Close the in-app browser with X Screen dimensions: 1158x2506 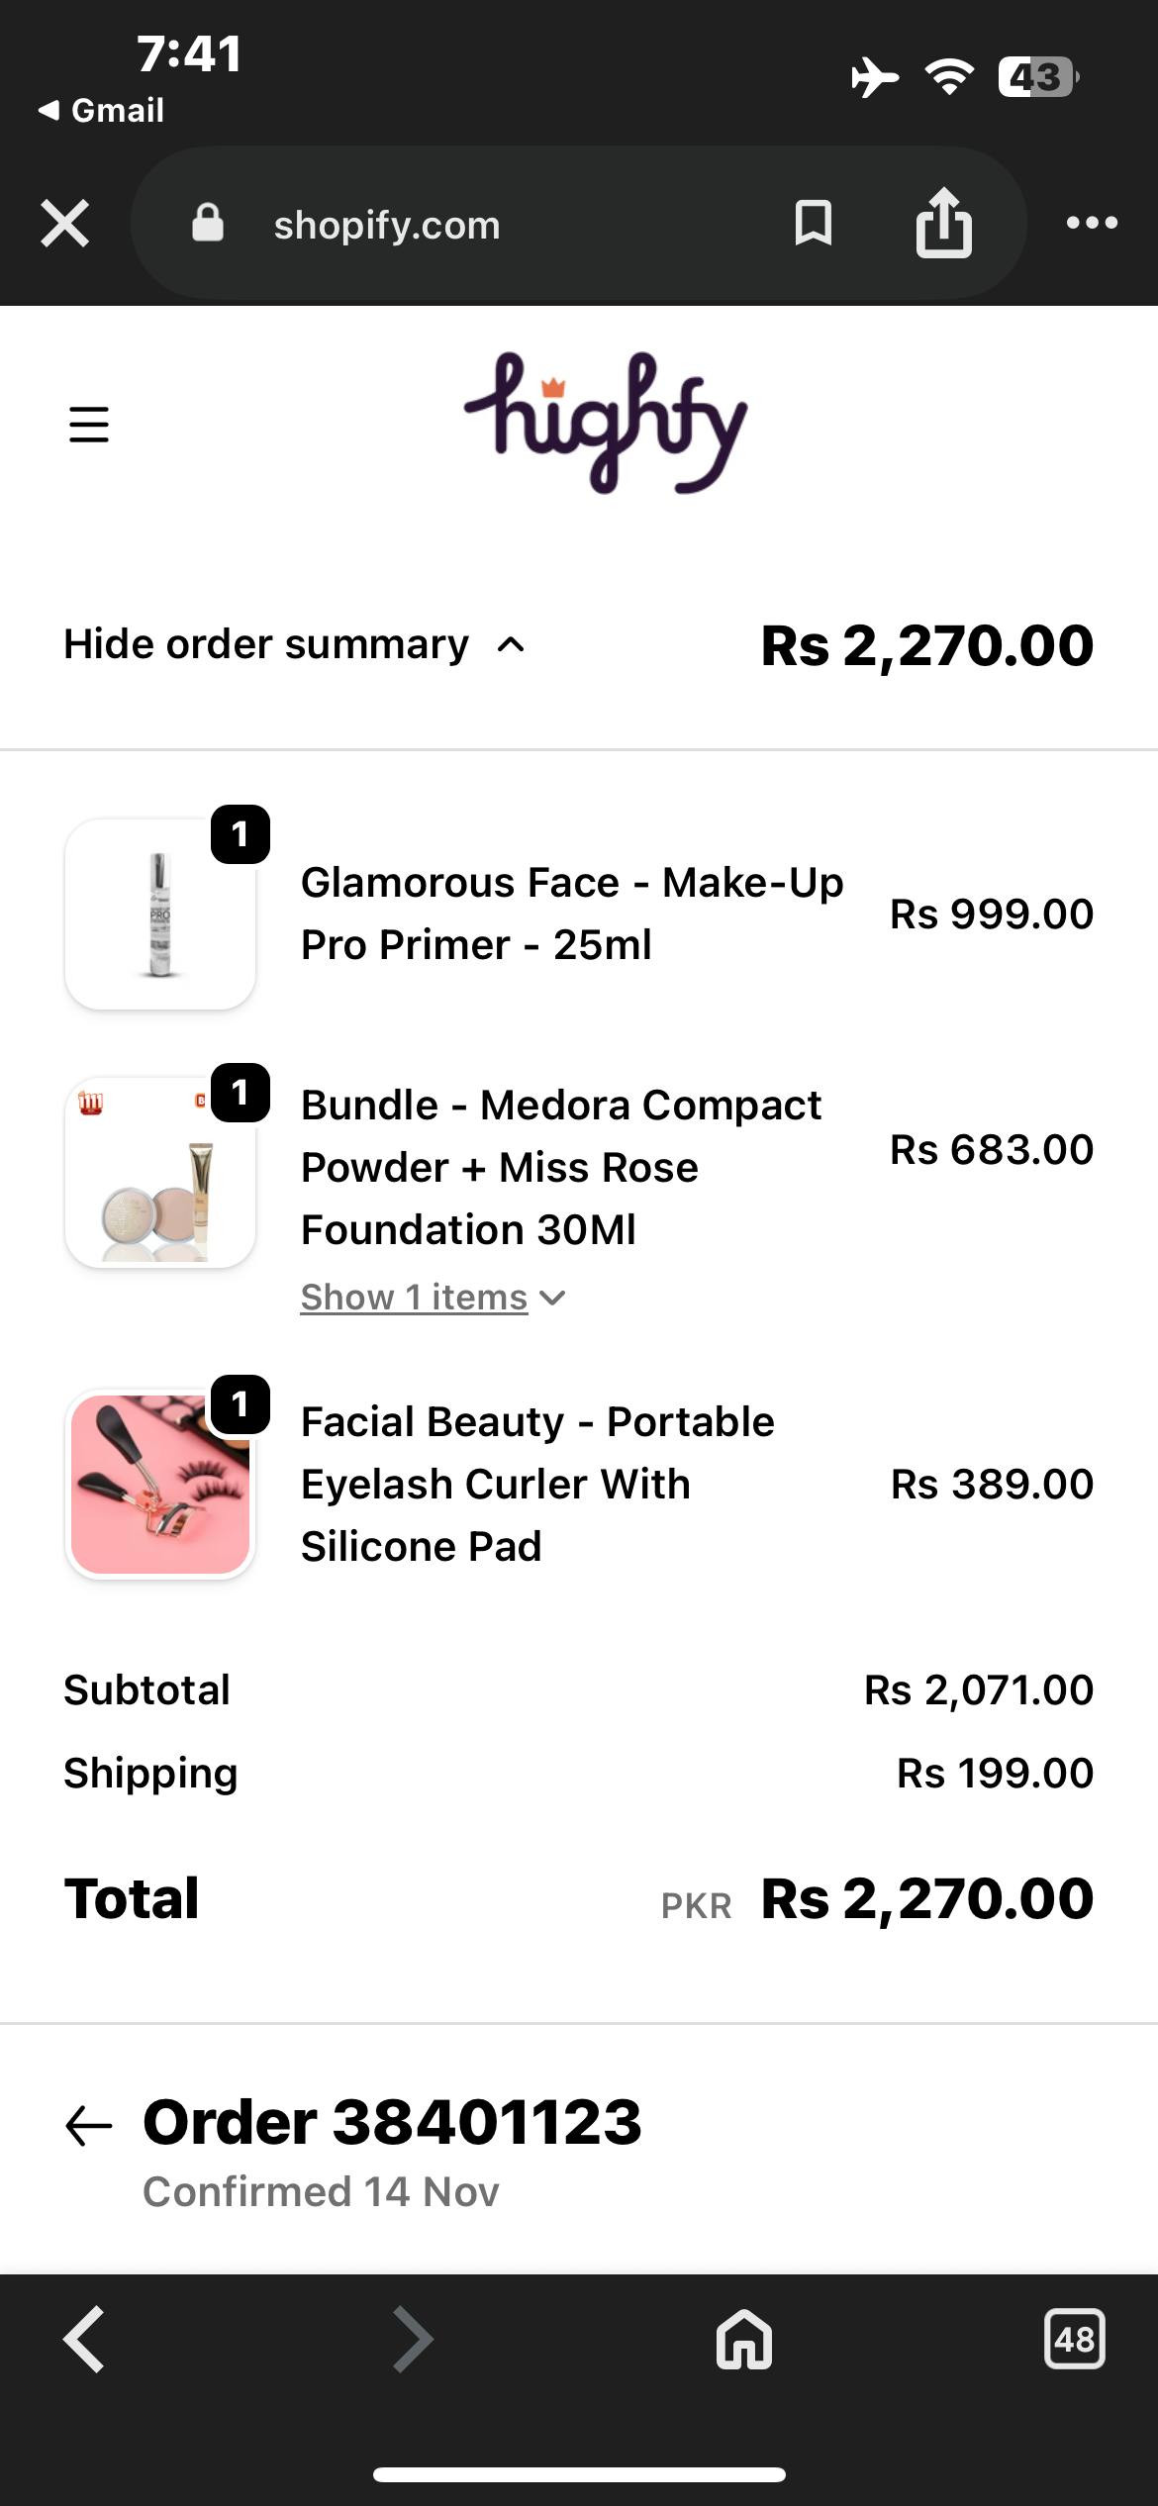tap(65, 223)
